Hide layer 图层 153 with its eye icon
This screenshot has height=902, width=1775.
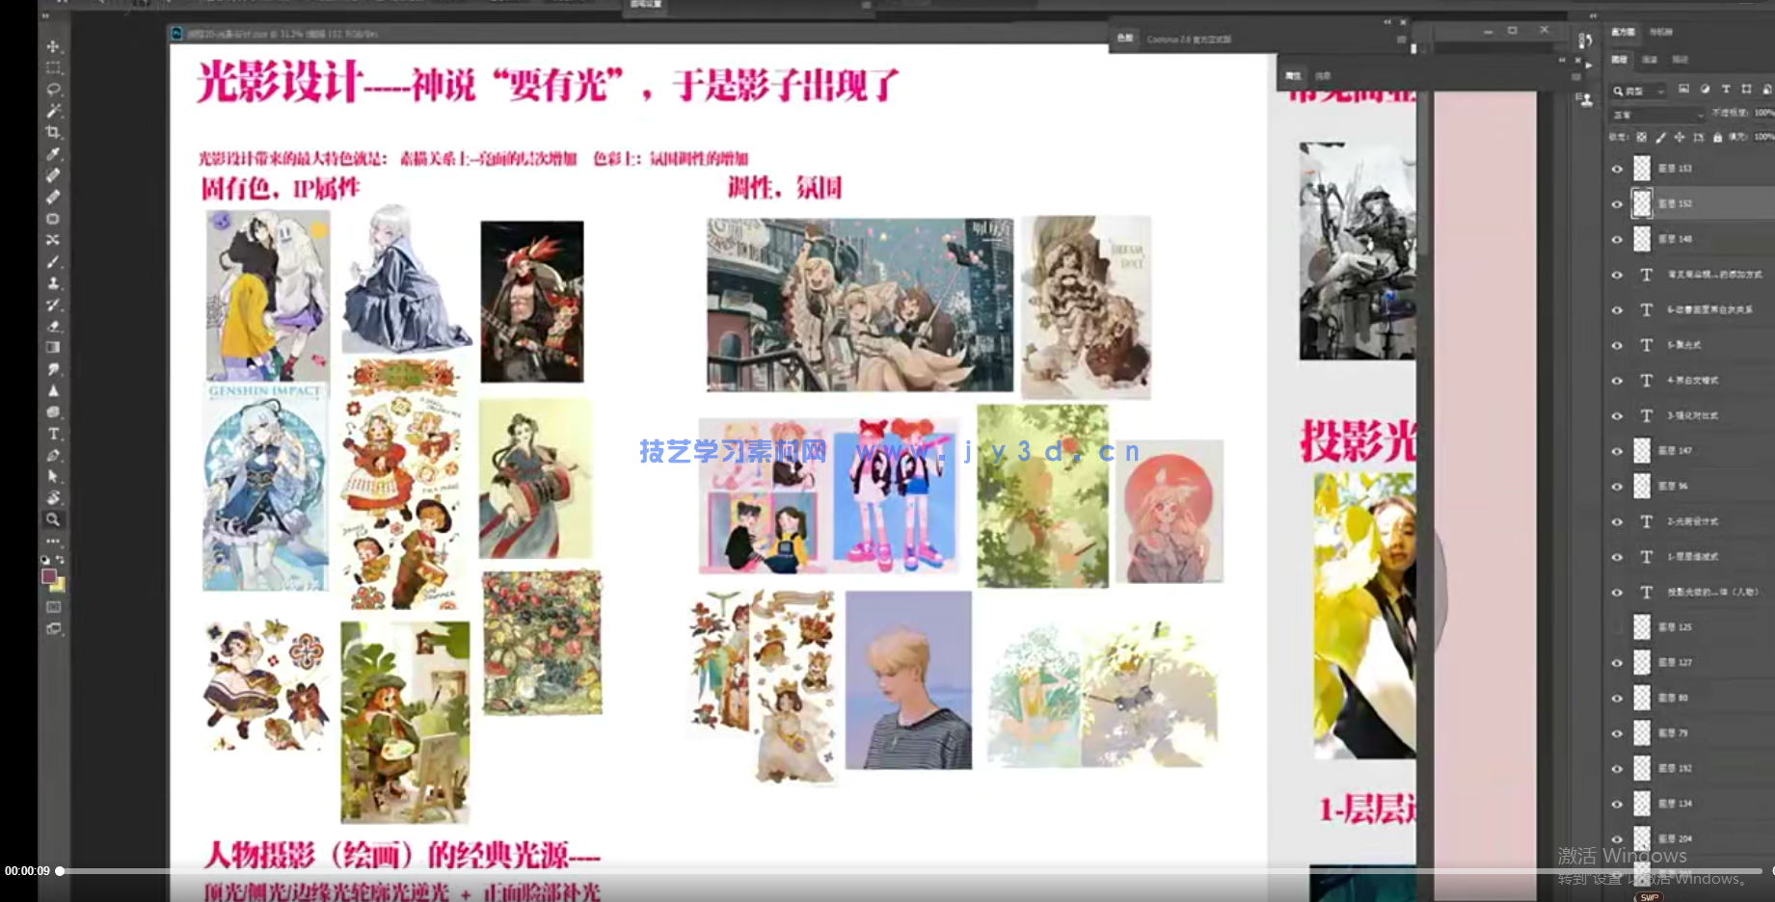click(1617, 169)
